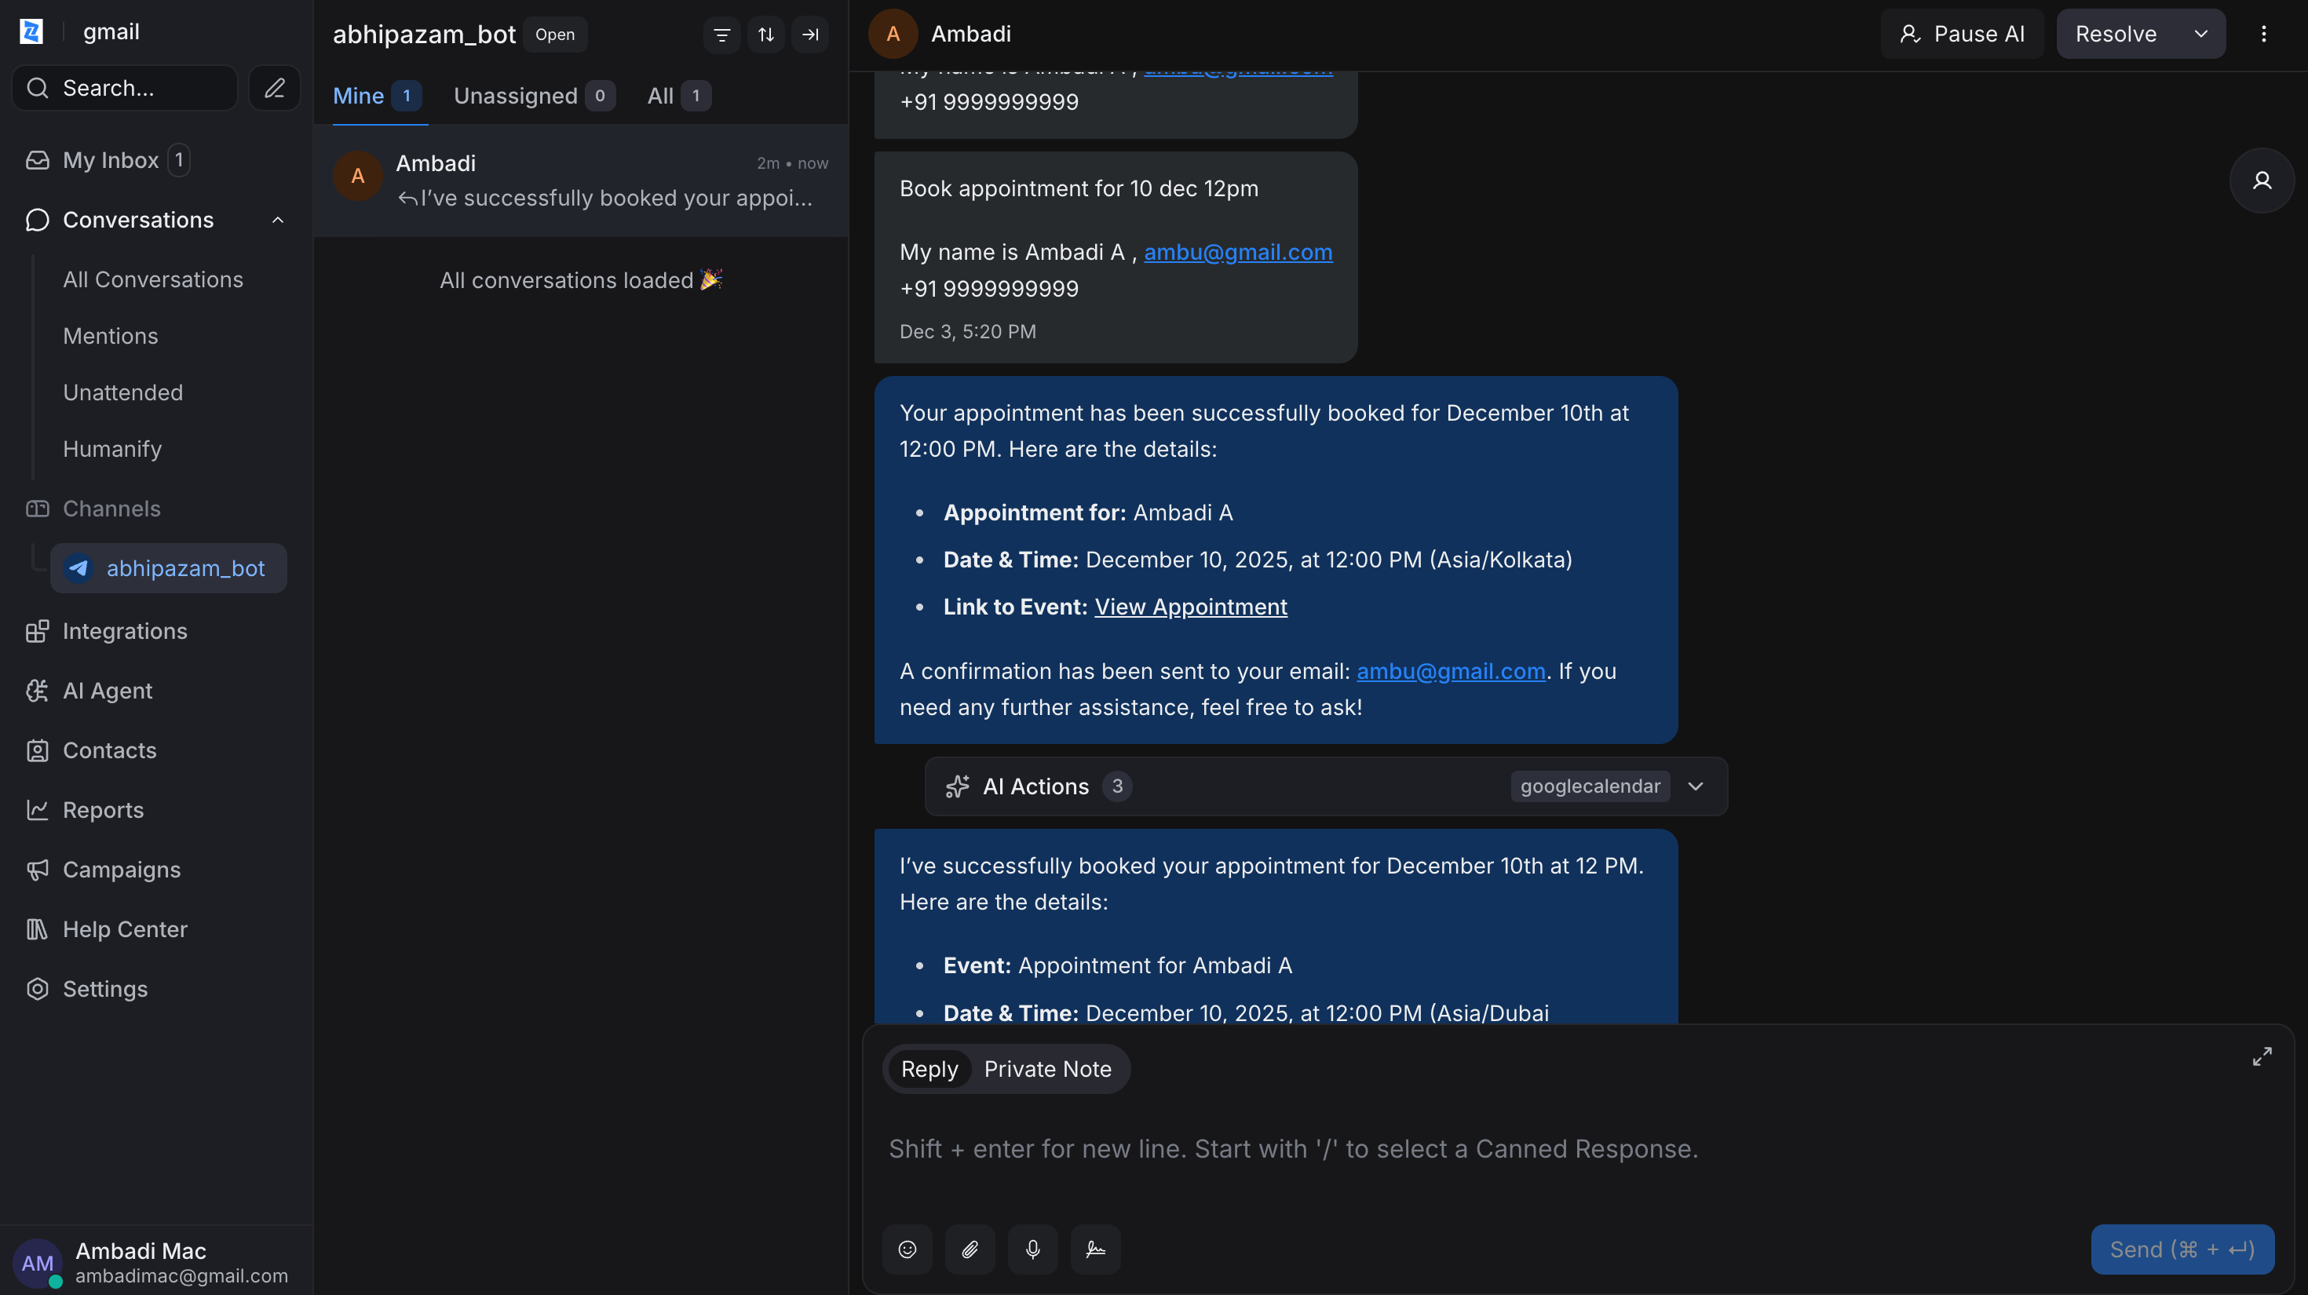This screenshot has height=1295, width=2308.
Task: Toggle the conversation sort order icon
Action: point(766,34)
